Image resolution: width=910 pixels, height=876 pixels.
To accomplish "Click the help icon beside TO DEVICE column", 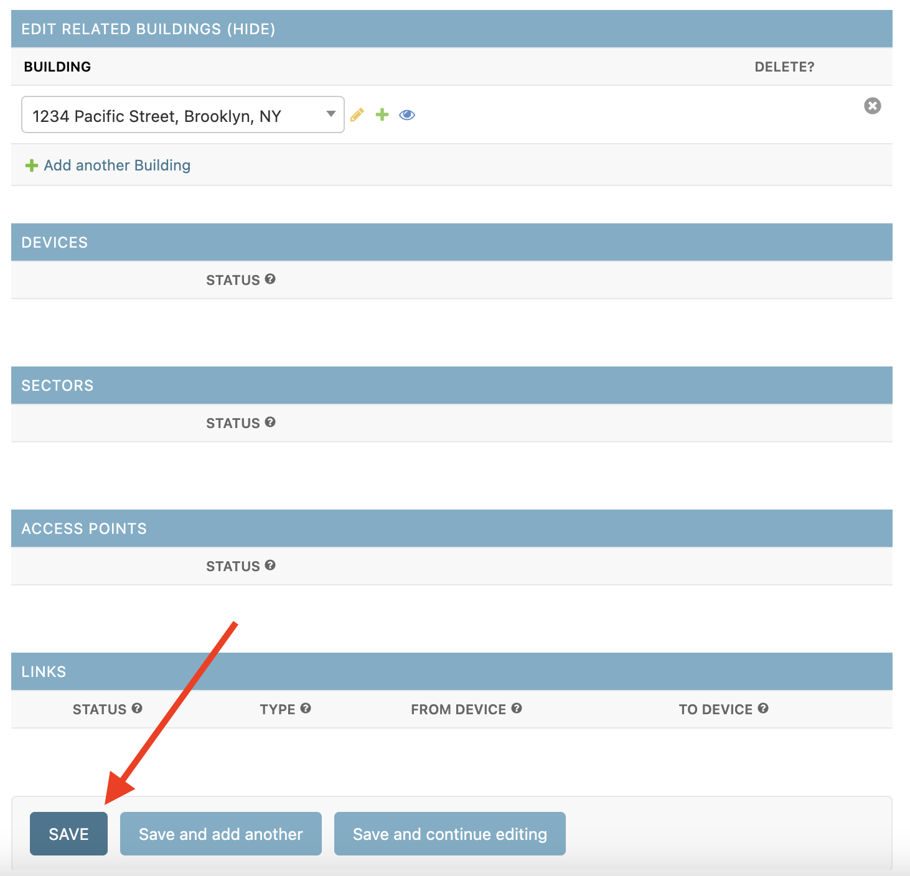I will 763,708.
